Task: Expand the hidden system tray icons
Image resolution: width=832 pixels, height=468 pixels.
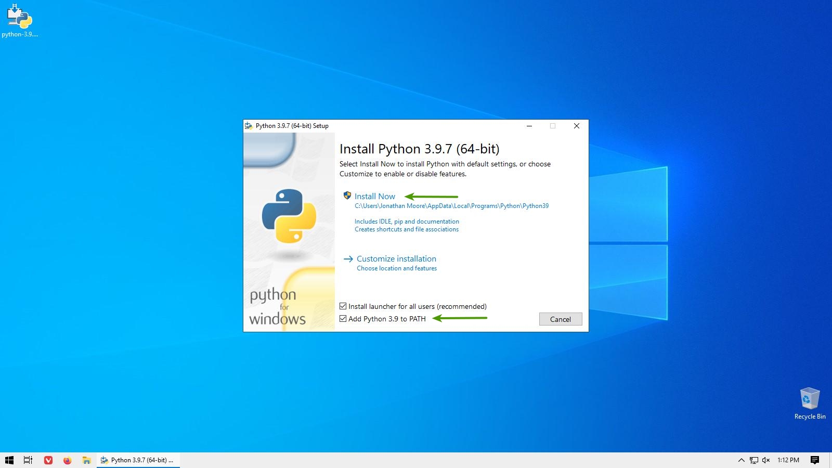Action: (x=741, y=460)
